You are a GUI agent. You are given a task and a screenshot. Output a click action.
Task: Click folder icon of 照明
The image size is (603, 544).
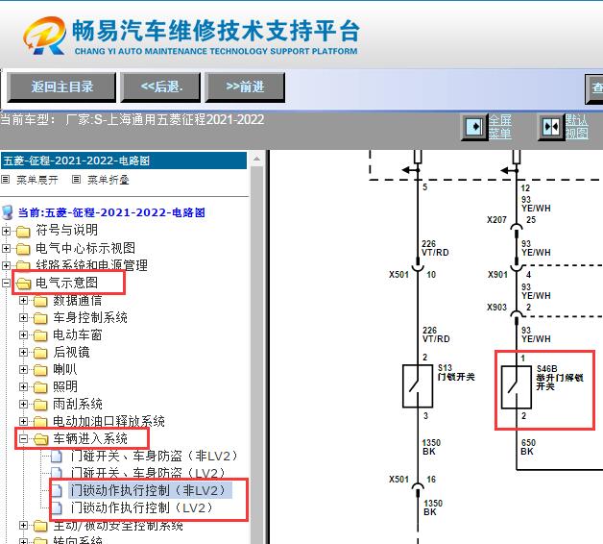pos(40,387)
